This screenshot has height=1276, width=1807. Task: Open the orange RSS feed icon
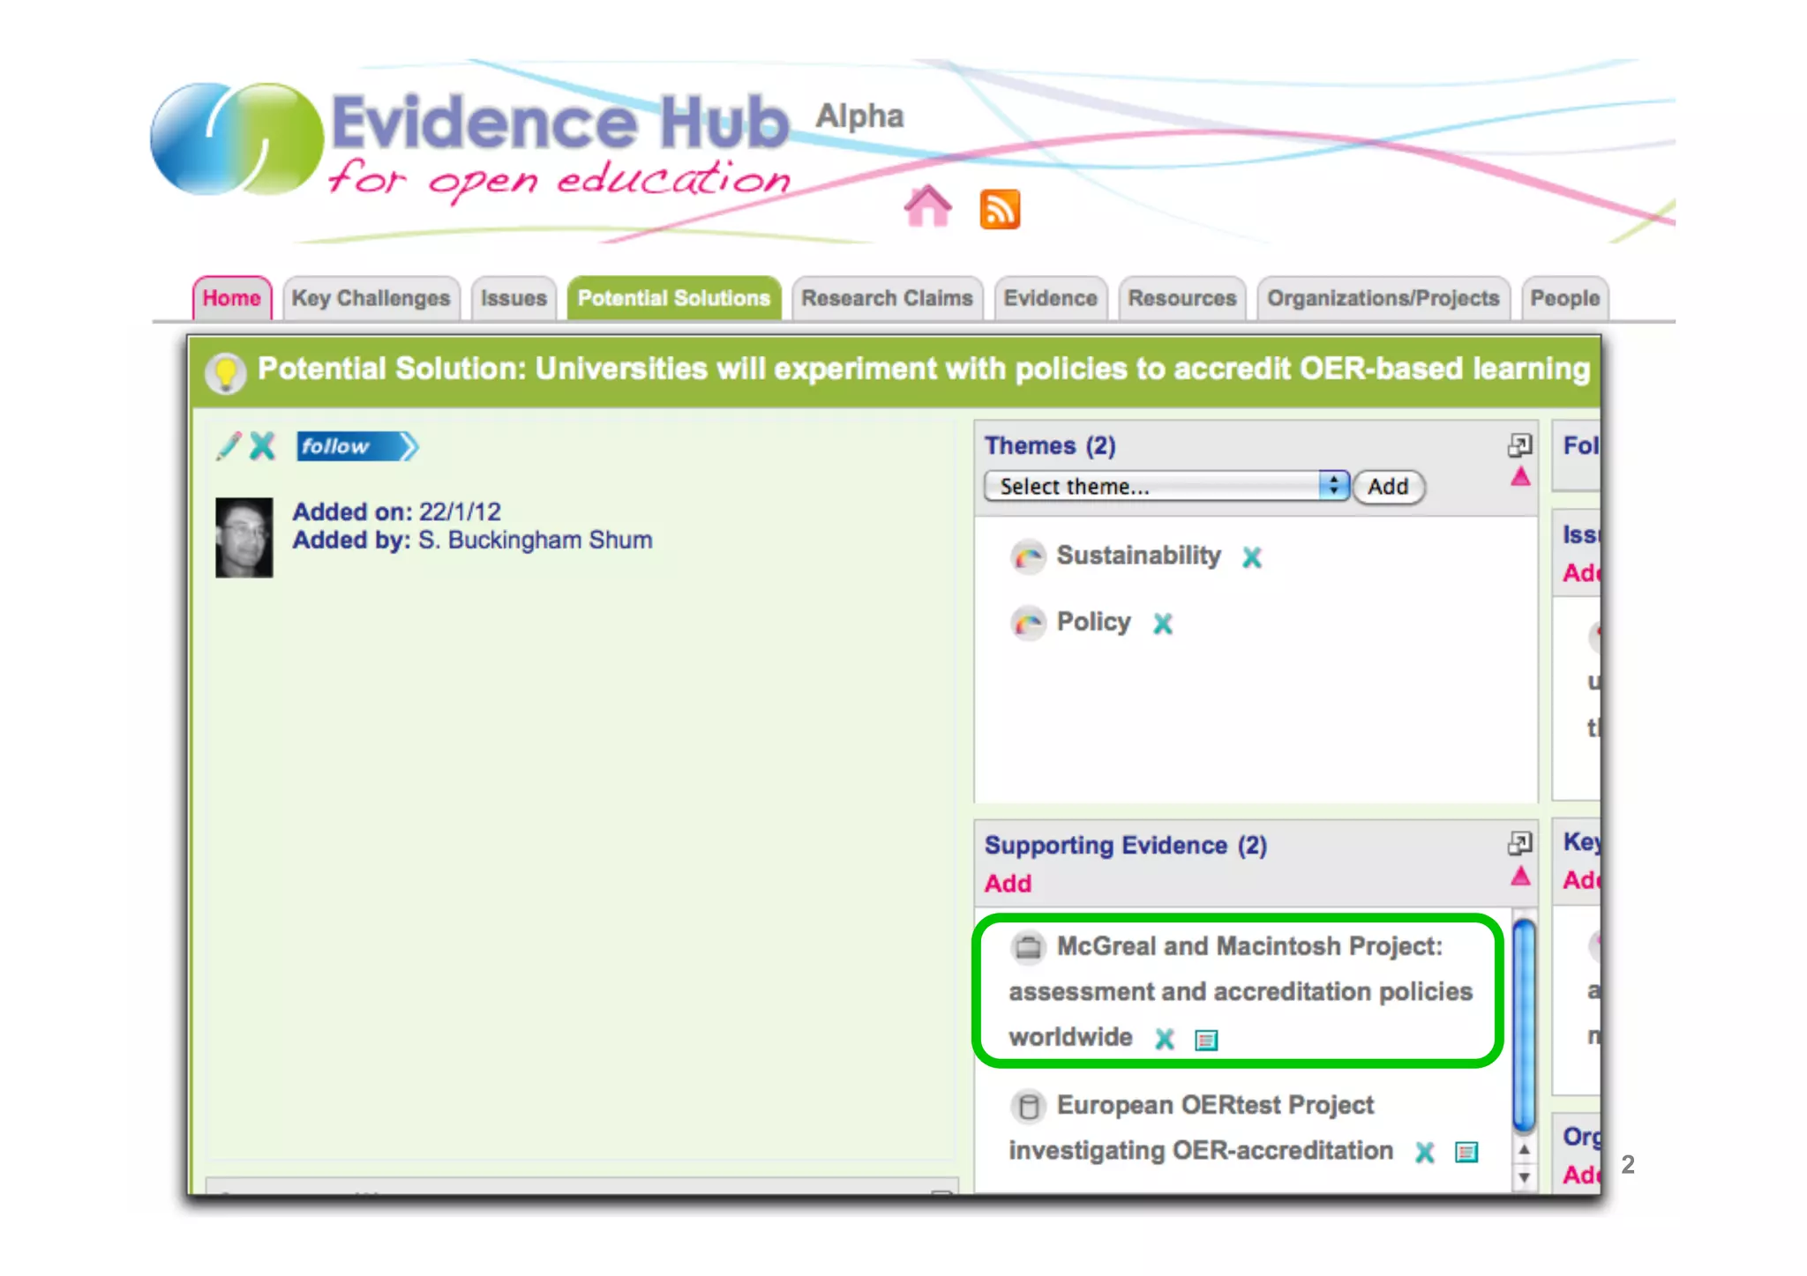pos(1000,210)
